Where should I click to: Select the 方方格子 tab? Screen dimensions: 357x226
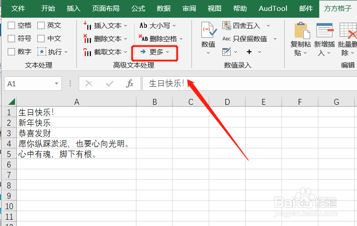(x=337, y=9)
